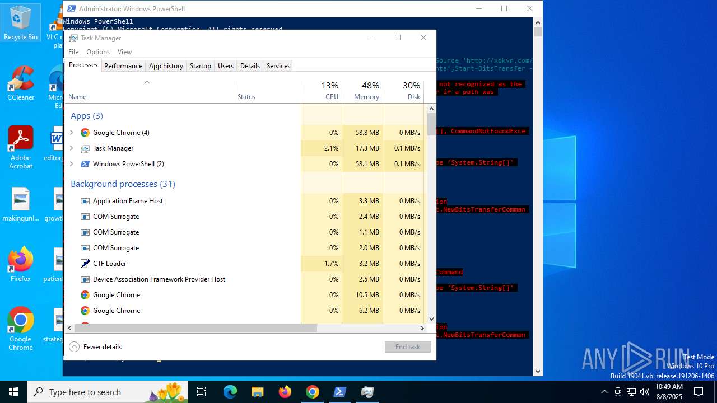
Task: Switch to the Services tab
Action: pyautogui.click(x=278, y=66)
